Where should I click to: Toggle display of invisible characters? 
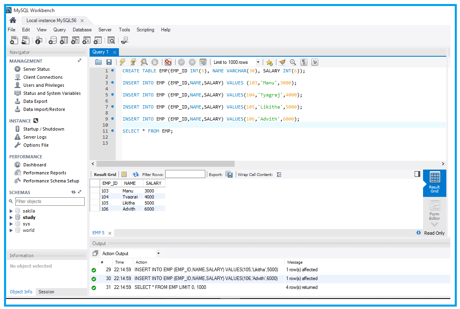tap(304, 62)
